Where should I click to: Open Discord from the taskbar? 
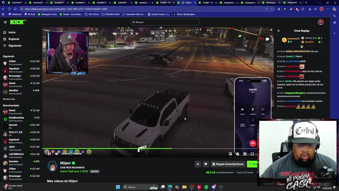[x=213, y=187]
